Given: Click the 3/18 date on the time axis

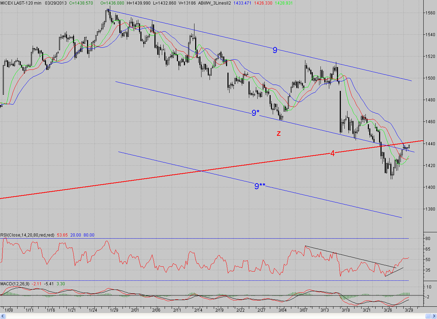Looking at the screenshot, I should pyautogui.click(x=346, y=310).
